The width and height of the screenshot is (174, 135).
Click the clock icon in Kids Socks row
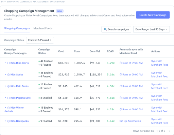(x=121, y=74)
